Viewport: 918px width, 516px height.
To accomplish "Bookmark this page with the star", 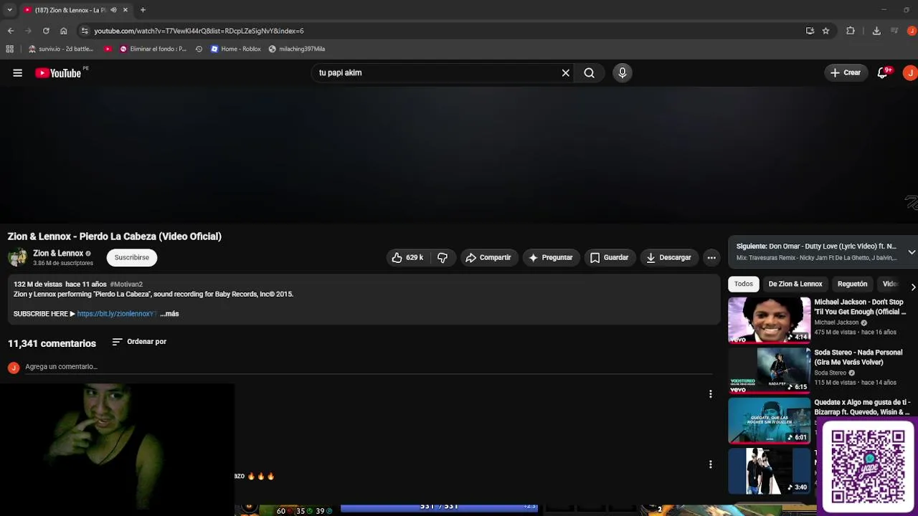I will click(x=825, y=31).
